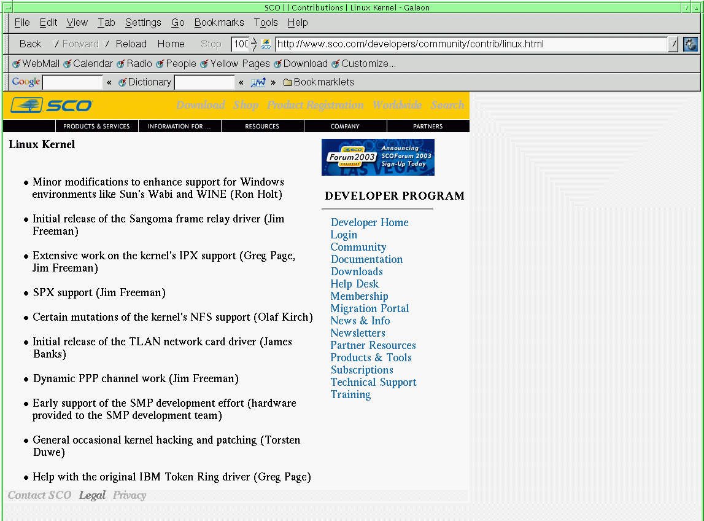The height and width of the screenshot is (521, 704).
Task: Go Back one page
Action: coord(30,44)
